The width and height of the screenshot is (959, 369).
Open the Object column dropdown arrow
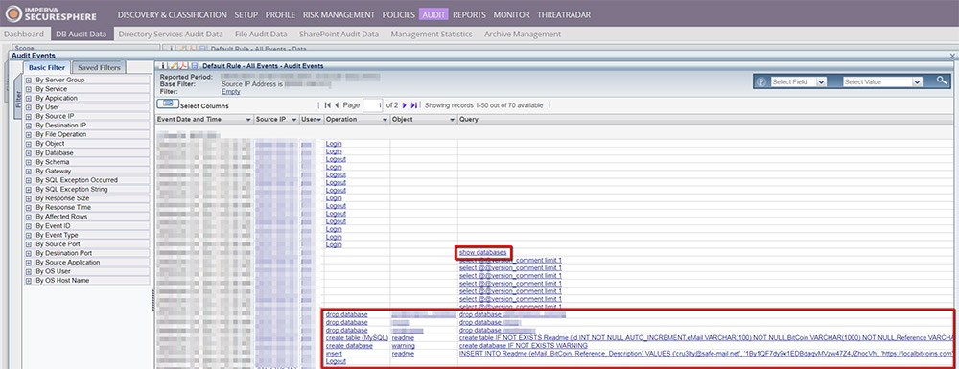click(453, 120)
